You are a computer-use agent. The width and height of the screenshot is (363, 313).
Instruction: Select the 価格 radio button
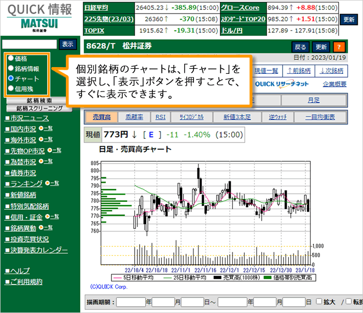(11, 58)
